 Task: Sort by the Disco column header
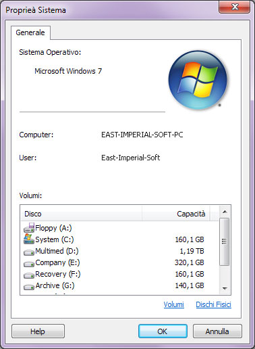pos(81,214)
